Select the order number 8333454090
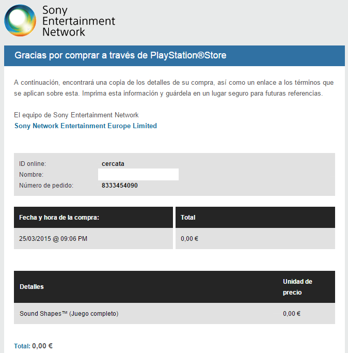This screenshot has width=348, height=353. coord(120,186)
